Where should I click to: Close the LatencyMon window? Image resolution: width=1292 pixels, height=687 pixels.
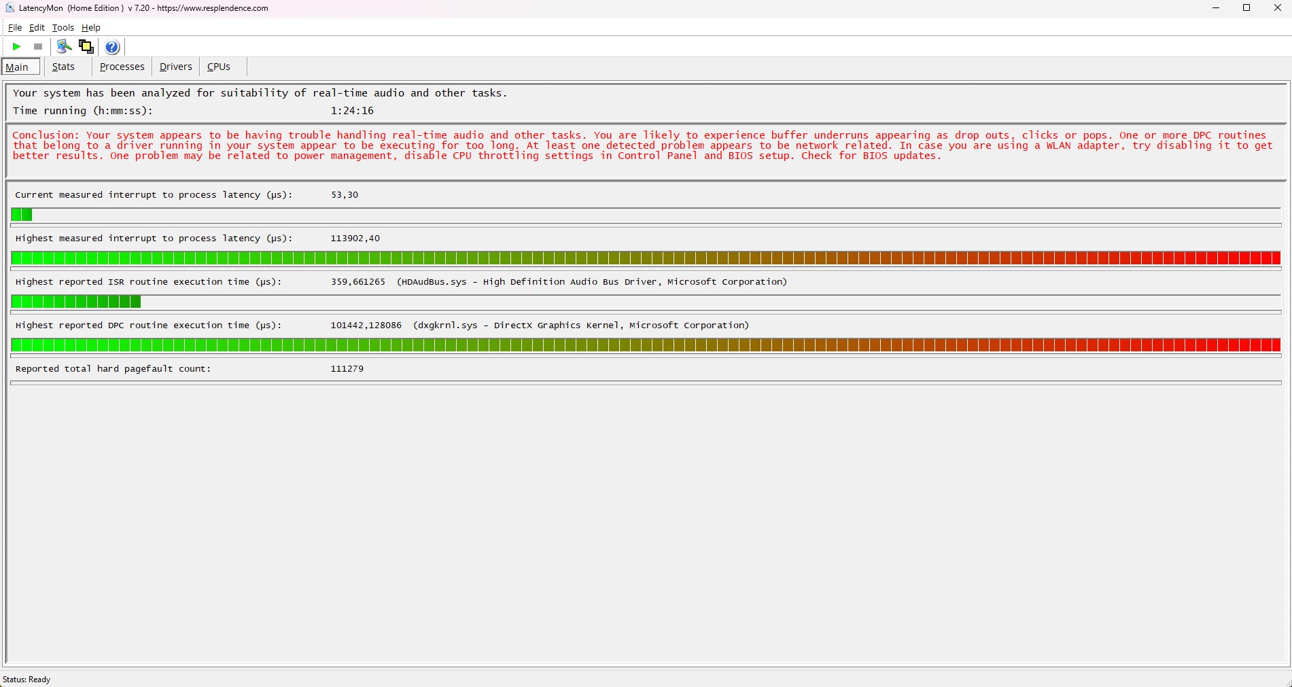tap(1277, 8)
